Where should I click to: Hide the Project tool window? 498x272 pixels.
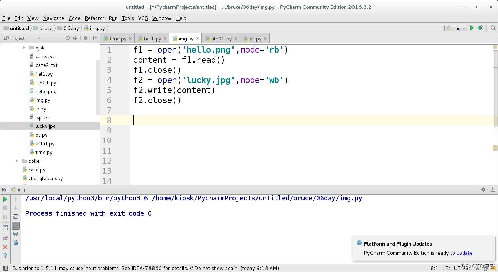pyautogui.click(x=95, y=38)
